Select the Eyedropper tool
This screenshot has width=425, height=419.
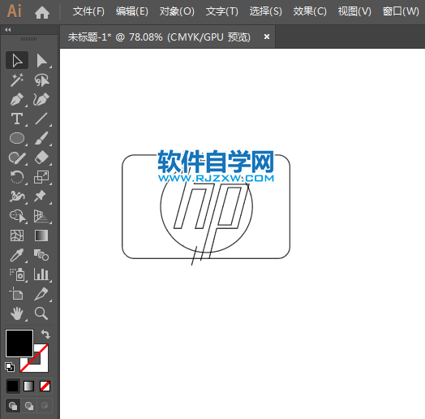click(17, 255)
